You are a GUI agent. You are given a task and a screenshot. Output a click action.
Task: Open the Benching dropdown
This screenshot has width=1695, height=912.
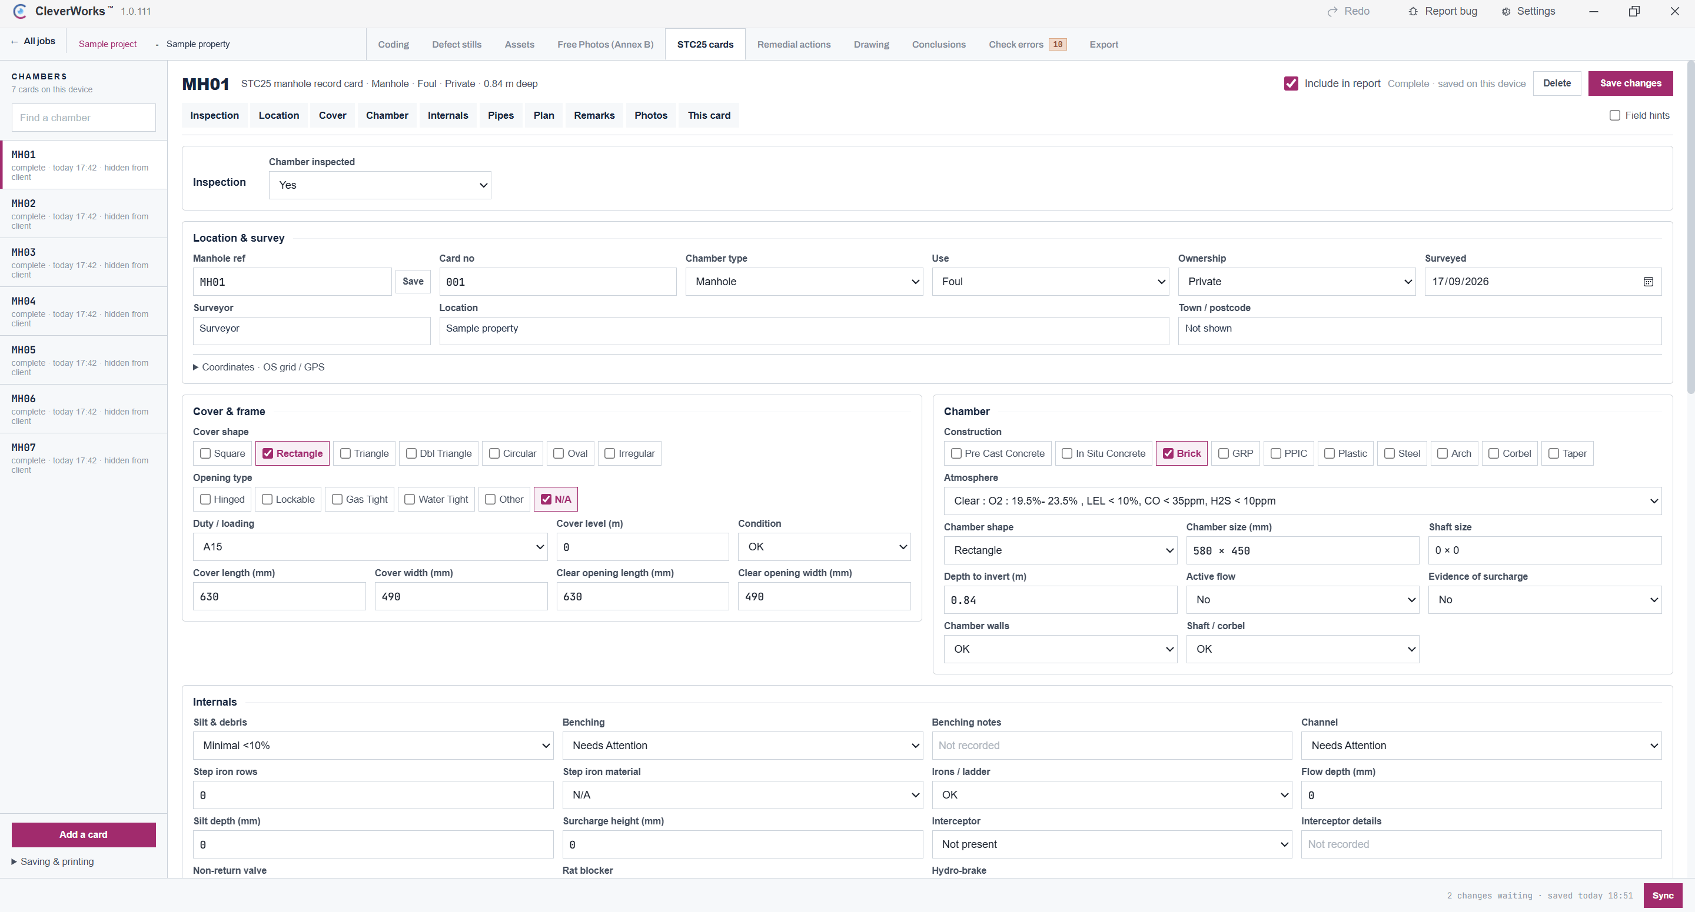(x=742, y=745)
